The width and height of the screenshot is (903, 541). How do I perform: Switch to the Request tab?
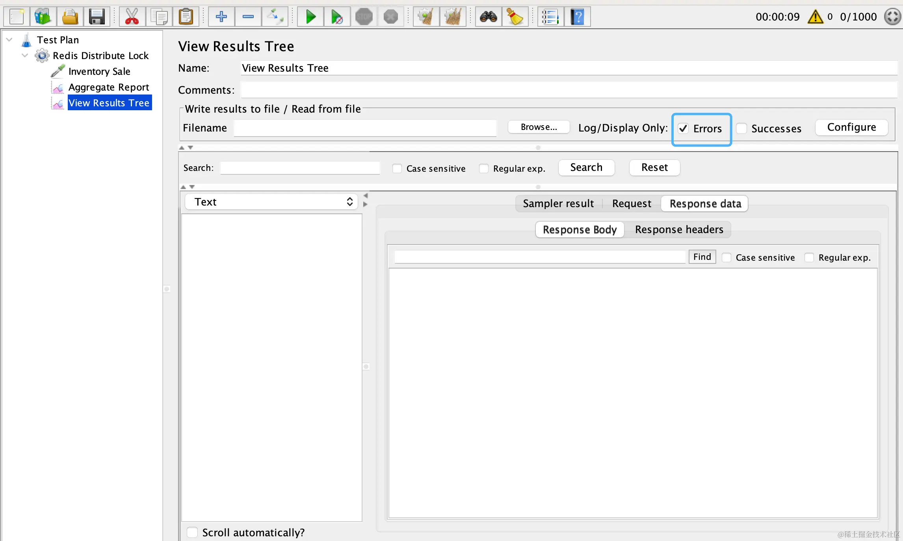coord(632,204)
